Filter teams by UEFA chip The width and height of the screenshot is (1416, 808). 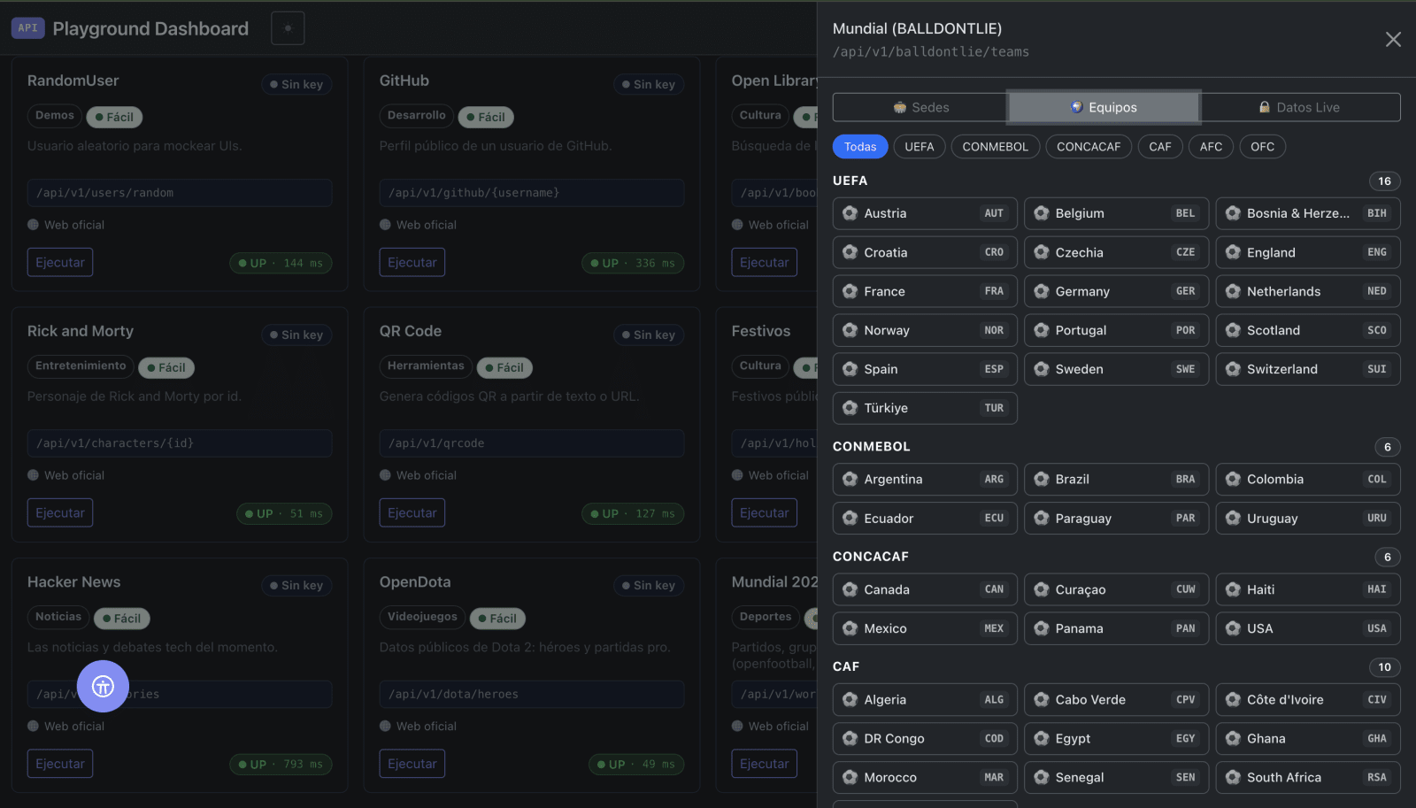(x=920, y=147)
